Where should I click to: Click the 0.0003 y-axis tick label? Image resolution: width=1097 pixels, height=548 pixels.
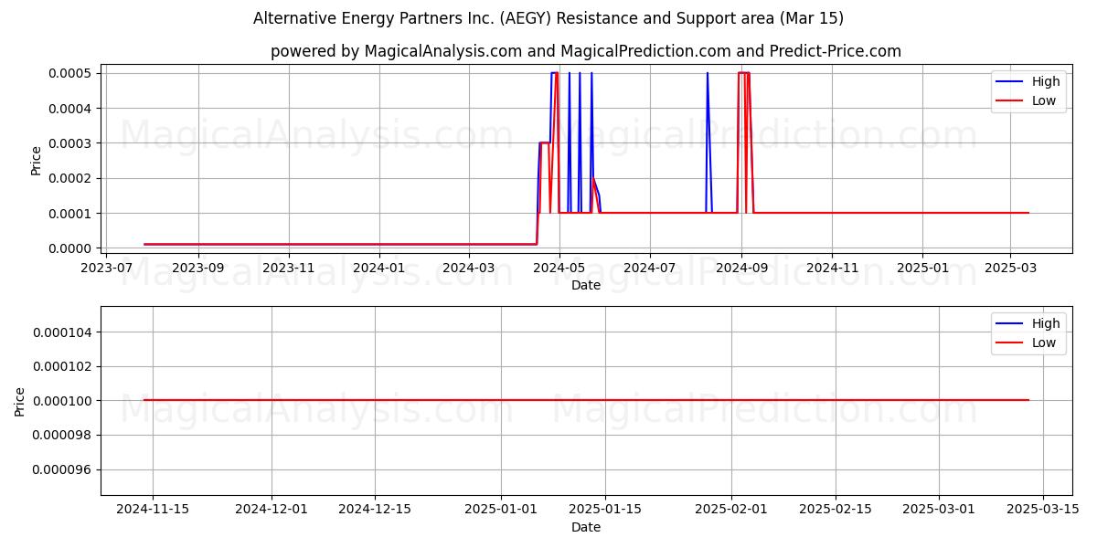click(70, 143)
